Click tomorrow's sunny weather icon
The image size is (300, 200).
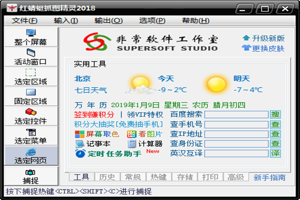217,84
